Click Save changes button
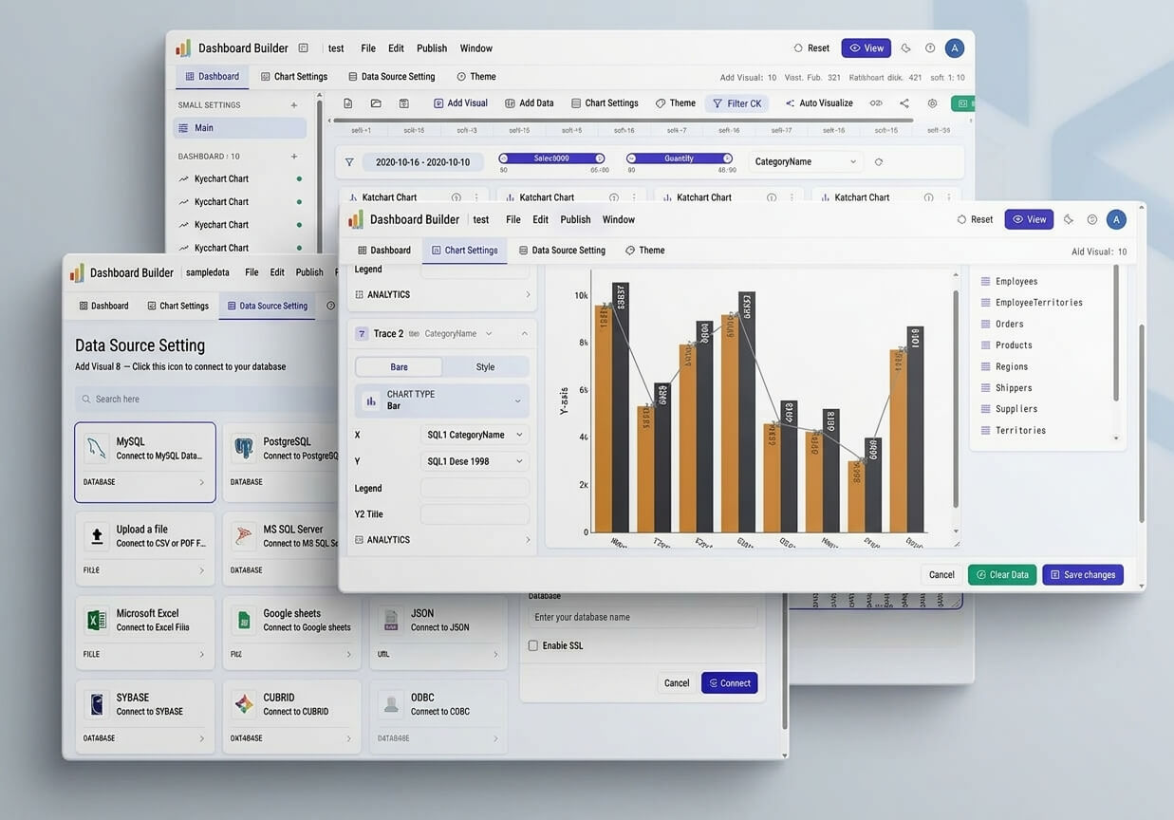 (x=1083, y=575)
